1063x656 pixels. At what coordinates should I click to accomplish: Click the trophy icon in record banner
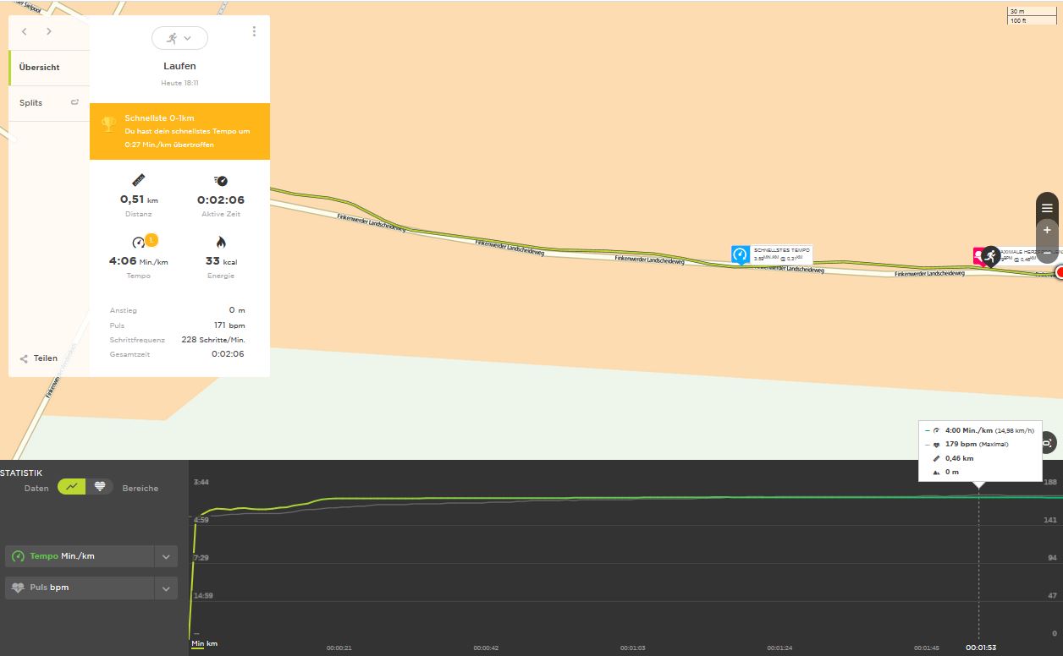pos(108,124)
